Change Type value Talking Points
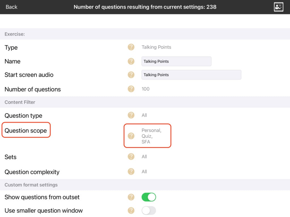290x217 pixels. (156, 47)
